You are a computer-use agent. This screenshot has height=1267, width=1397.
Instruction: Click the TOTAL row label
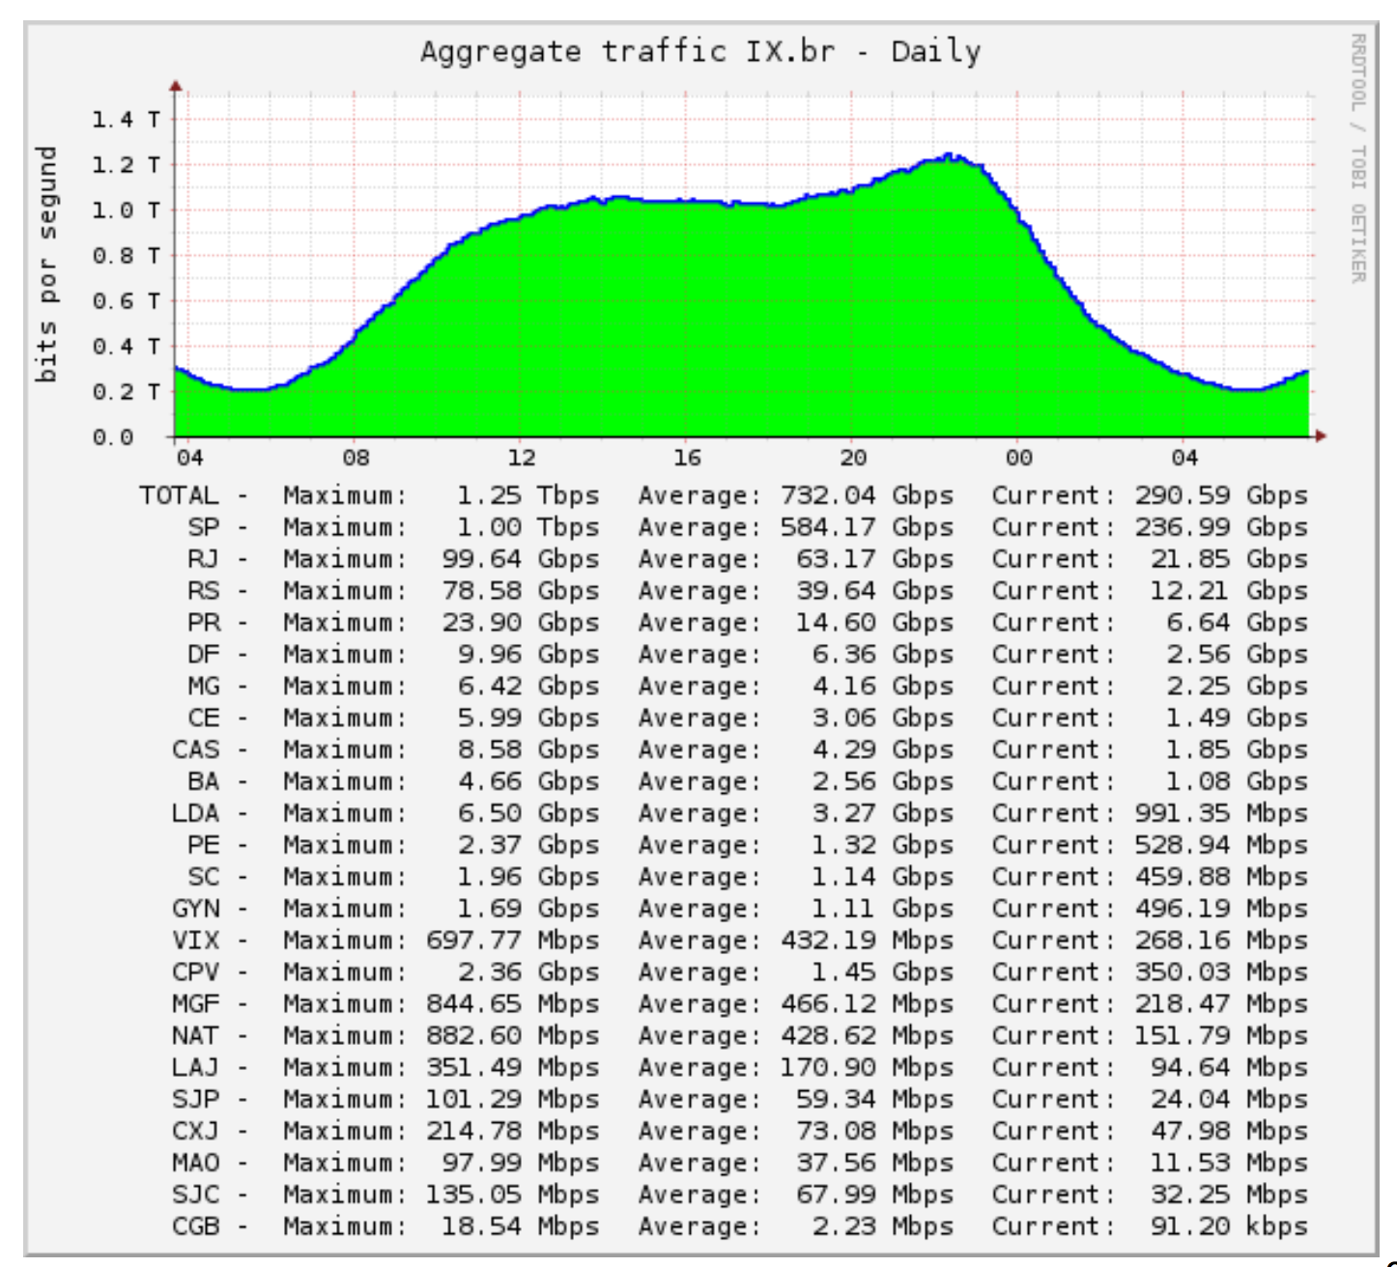point(179,495)
